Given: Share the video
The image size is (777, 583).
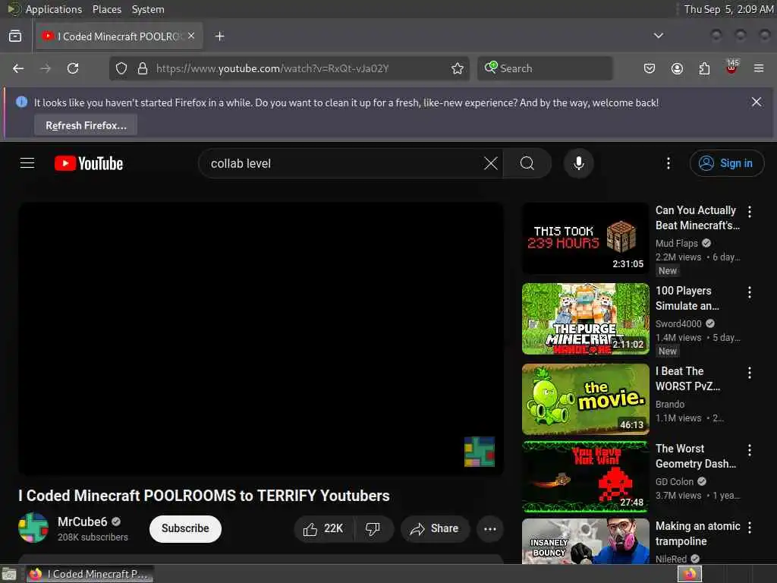Looking at the screenshot, I should (435, 529).
